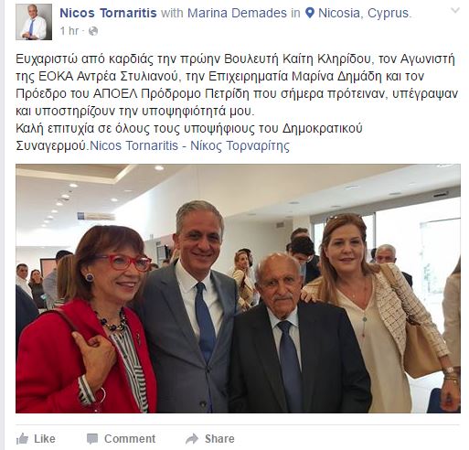The image size is (469, 450).
Task: Open the posted group photo
Action: (x=238, y=288)
